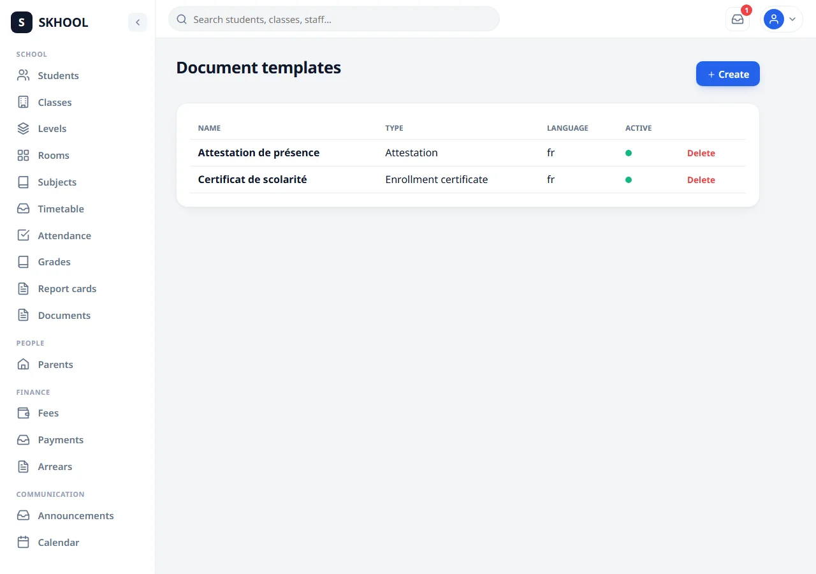Select Timetable in the sidebar

pos(61,209)
